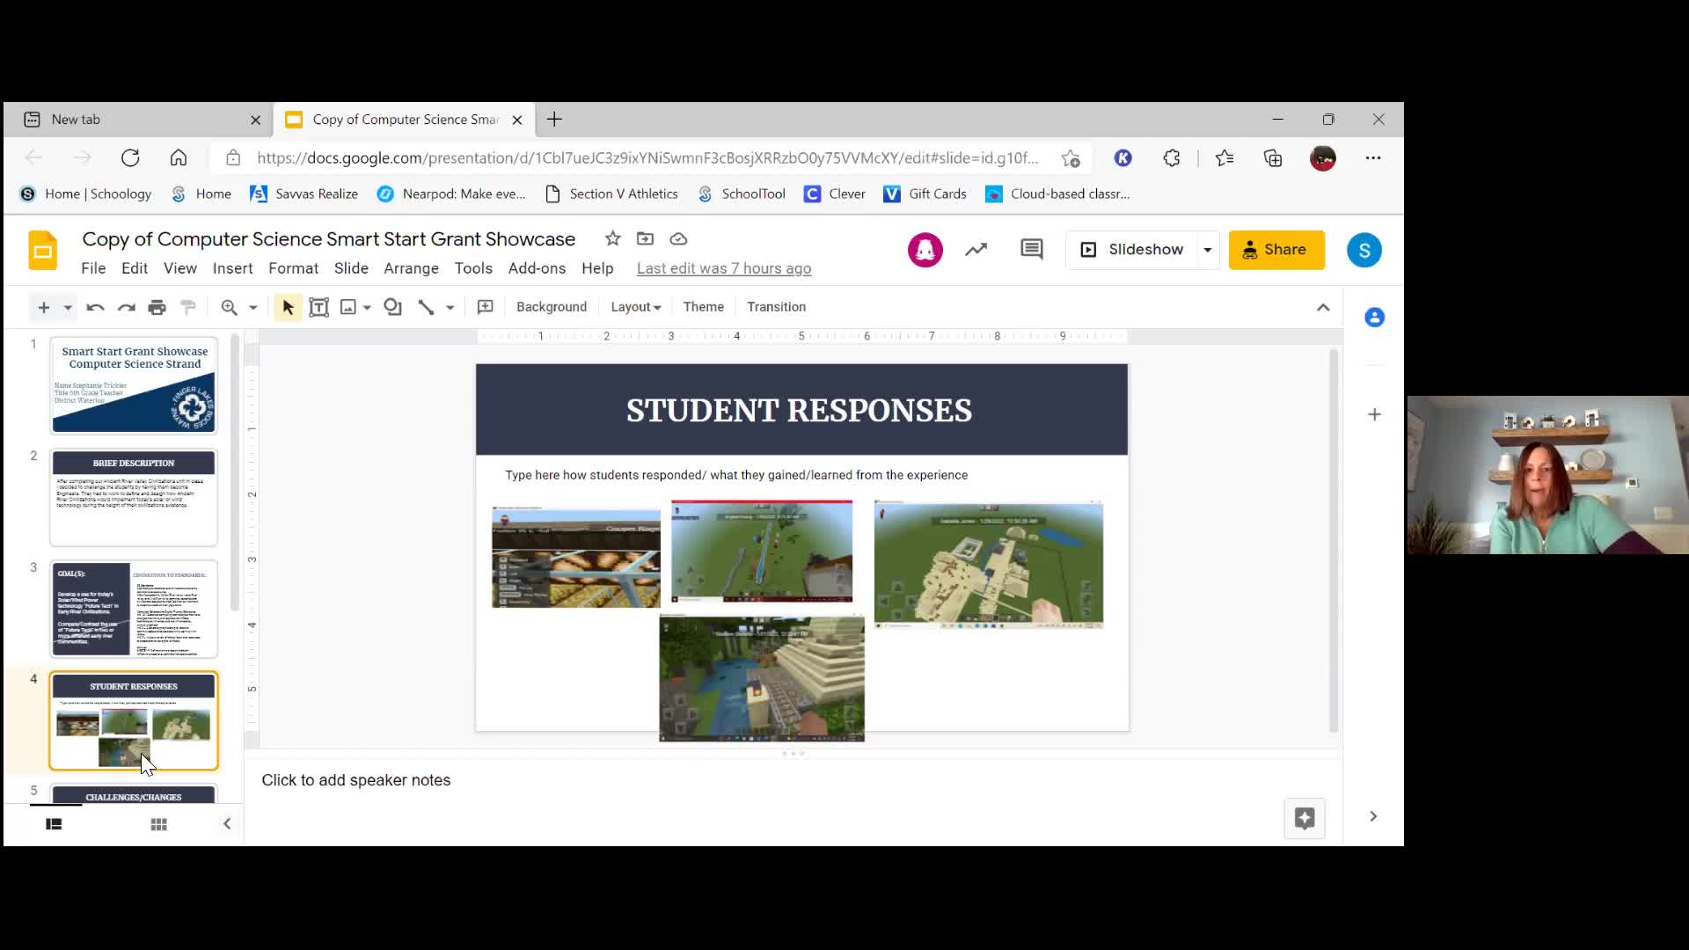Open the Layout dropdown
The height and width of the screenshot is (950, 1689).
(635, 307)
